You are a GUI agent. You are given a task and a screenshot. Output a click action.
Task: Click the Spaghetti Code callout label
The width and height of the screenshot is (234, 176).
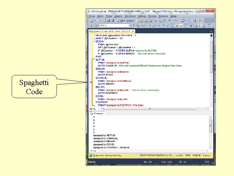[x=34, y=87]
